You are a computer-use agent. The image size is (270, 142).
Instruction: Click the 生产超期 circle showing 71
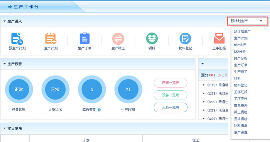point(128,90)
